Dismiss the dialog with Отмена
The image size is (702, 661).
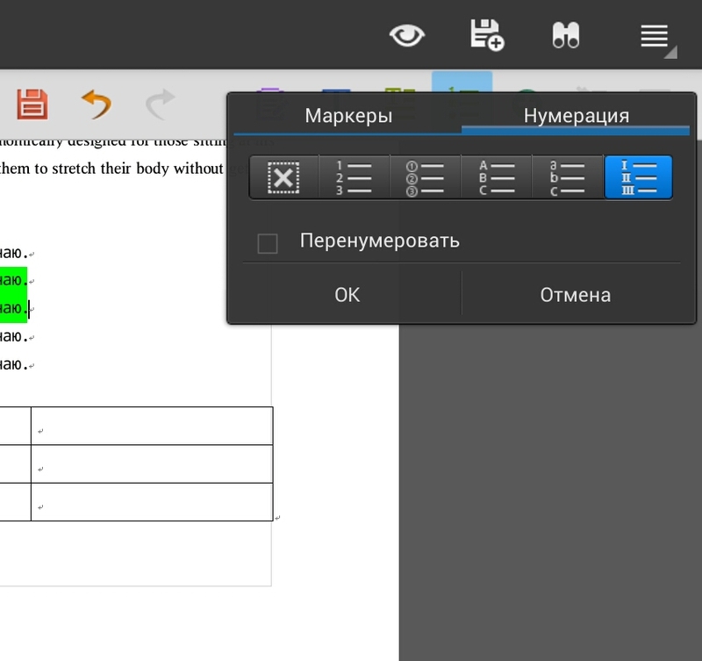click(x=575, y=295)
